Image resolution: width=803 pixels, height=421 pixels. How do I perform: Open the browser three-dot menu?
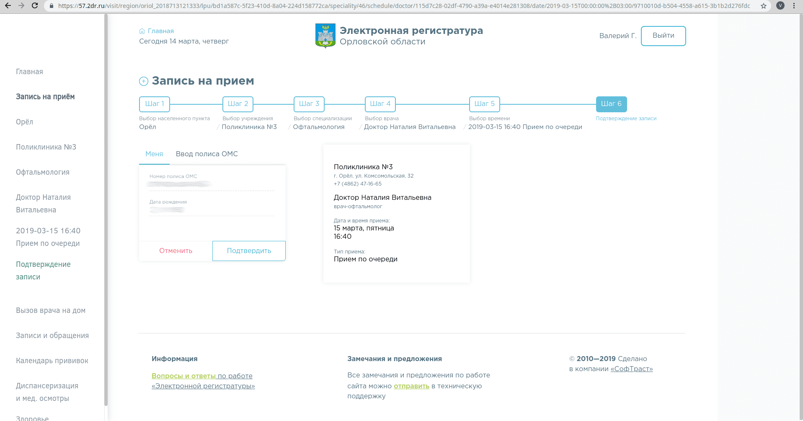tap(794, 6)
